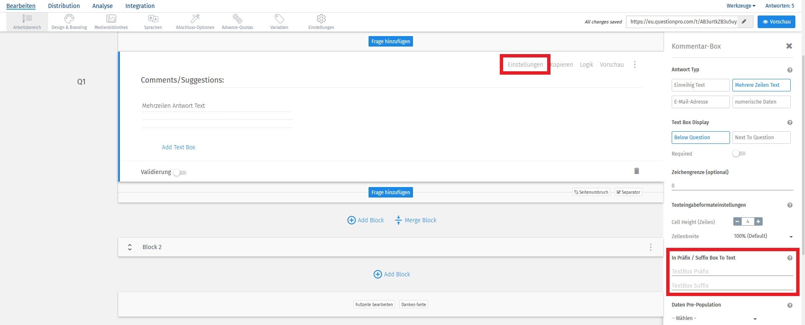The image size is (805, 325).
Task: Click the TextBox Präfix input field
Action: coord(732,271)
